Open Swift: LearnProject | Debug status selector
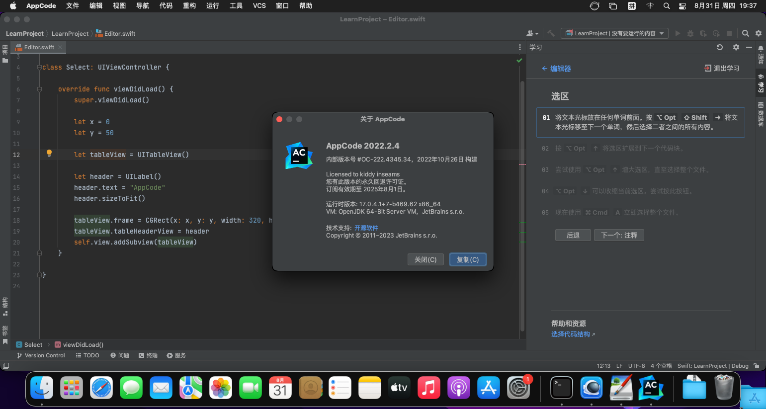766x409 pixels. [713, 366]
